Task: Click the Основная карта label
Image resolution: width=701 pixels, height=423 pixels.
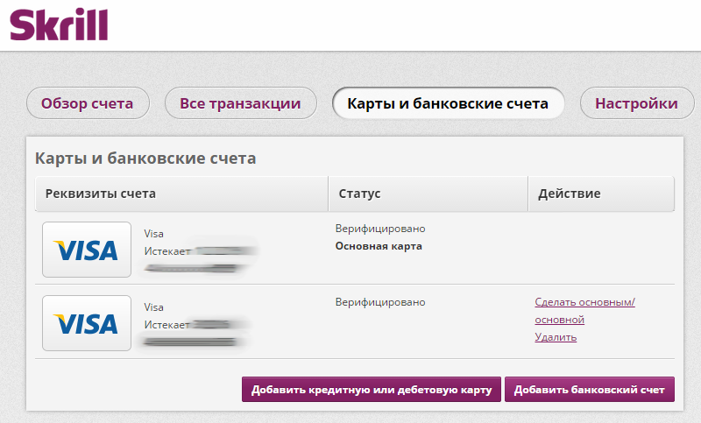Action: [x=379, y=246]
